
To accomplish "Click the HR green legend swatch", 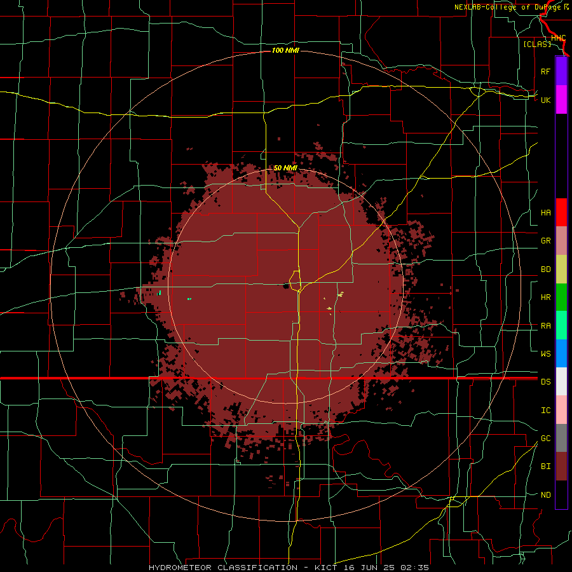I will 561,297.
